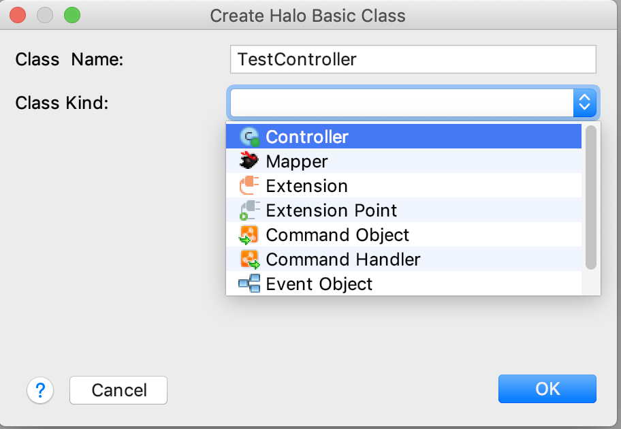Click the Controller class icon
This screenshot has width=621, height=429.
(x=250, y=137)
